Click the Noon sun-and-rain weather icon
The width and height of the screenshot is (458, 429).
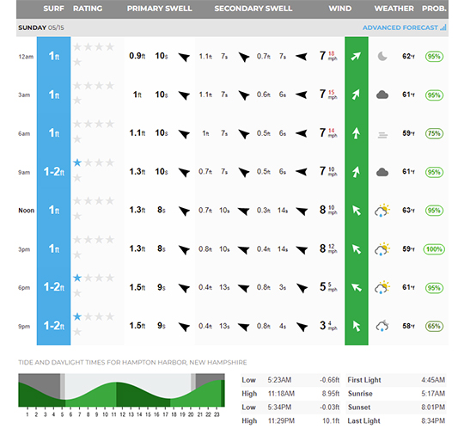(x=382, y=211)
